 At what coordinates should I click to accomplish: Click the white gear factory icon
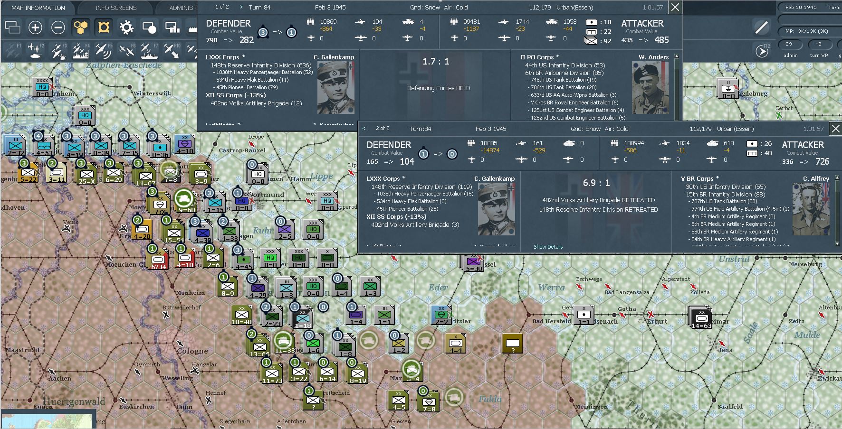coord(126,28)
